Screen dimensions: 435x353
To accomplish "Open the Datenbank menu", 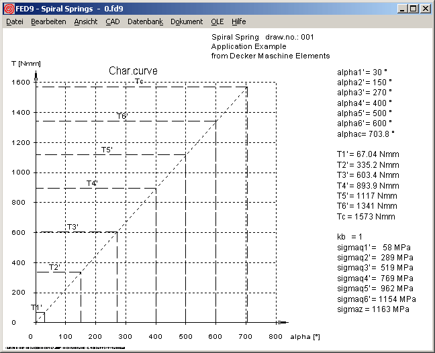I will click(x=145, y=21).
